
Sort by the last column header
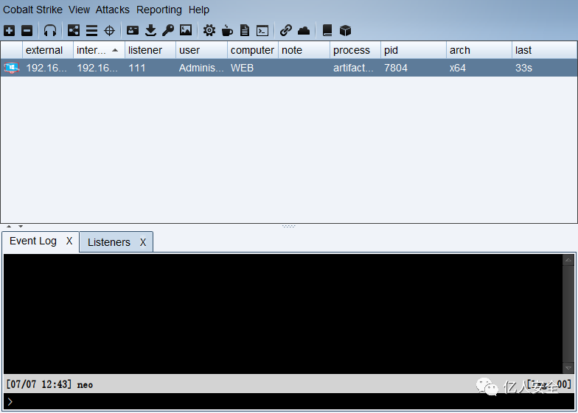pyautogui.click(x=544, y=50)
